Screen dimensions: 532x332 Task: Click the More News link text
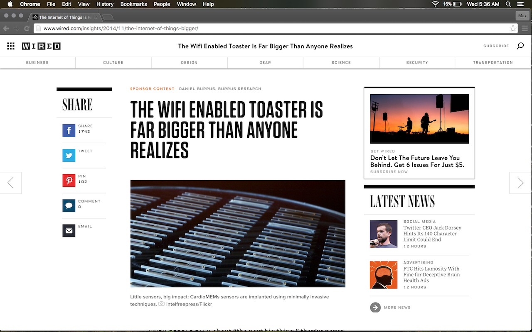point(397,308)
